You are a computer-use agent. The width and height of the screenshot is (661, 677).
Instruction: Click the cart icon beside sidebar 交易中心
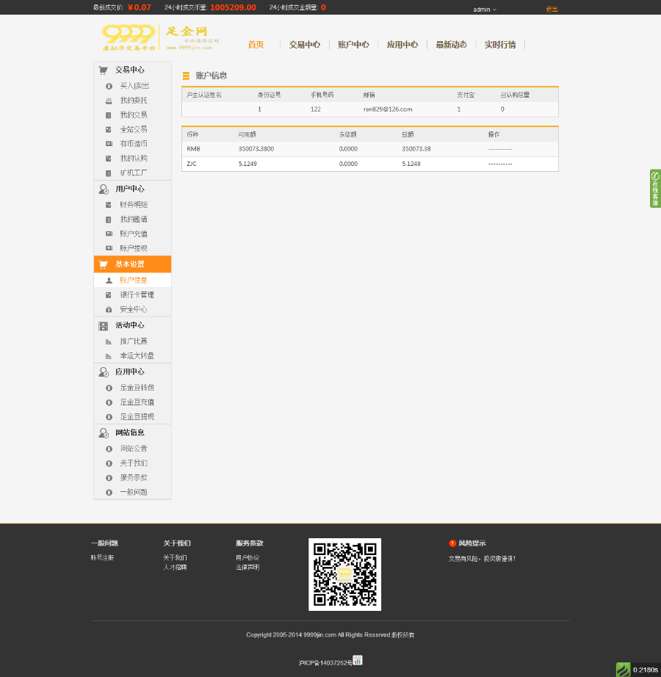point(103,70)
